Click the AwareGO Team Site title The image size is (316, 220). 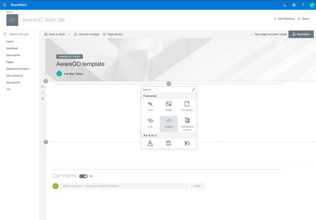(43, 20)
